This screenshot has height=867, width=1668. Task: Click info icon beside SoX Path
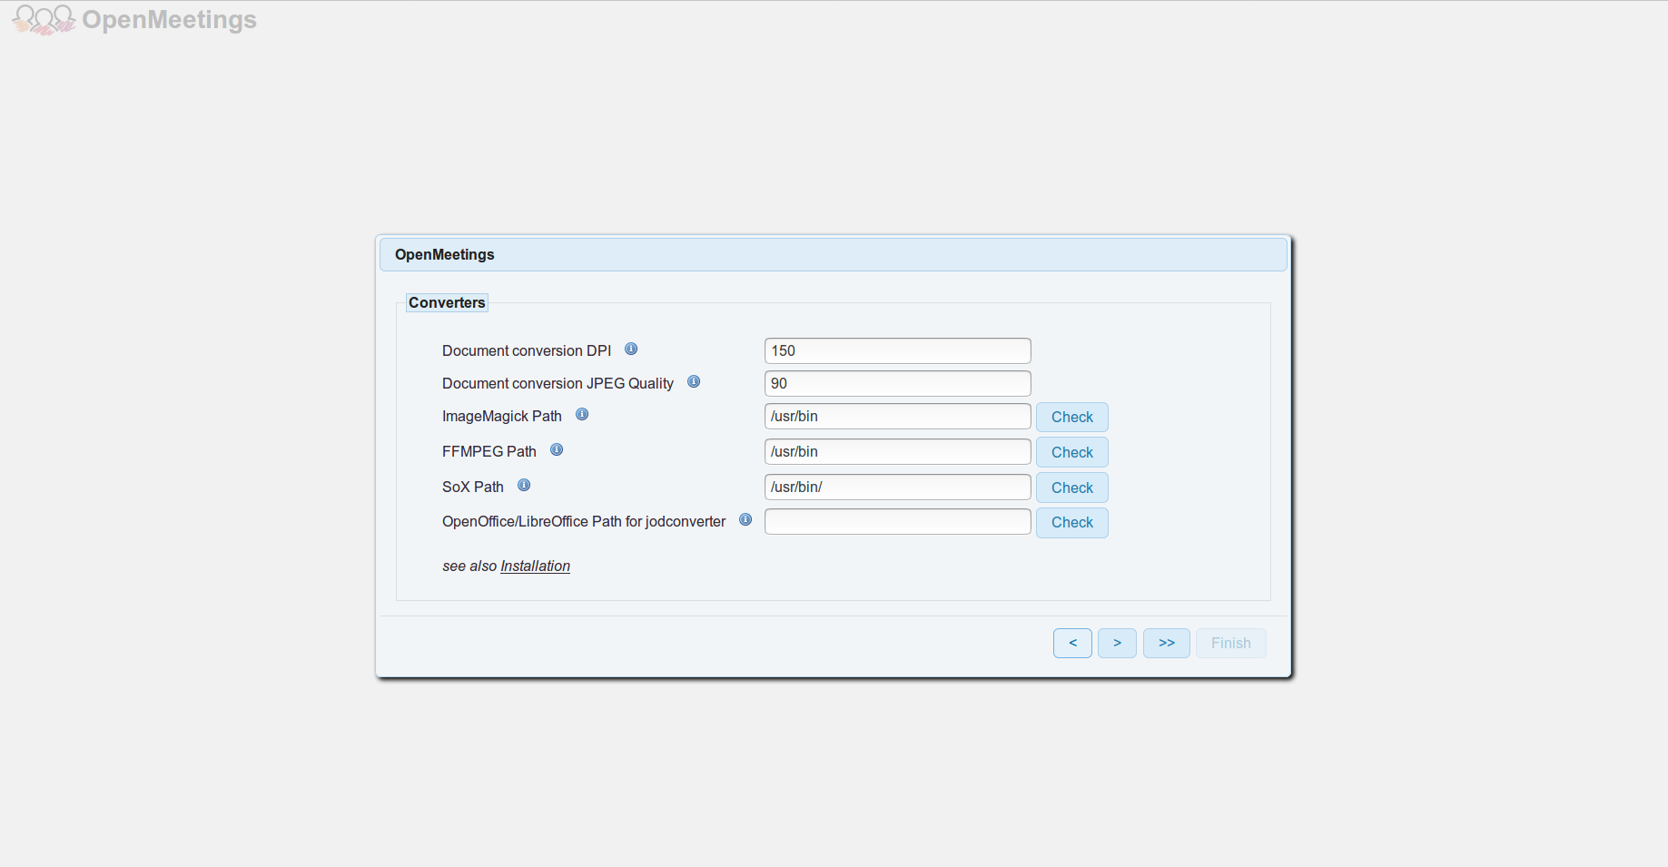tap(524, 485)
